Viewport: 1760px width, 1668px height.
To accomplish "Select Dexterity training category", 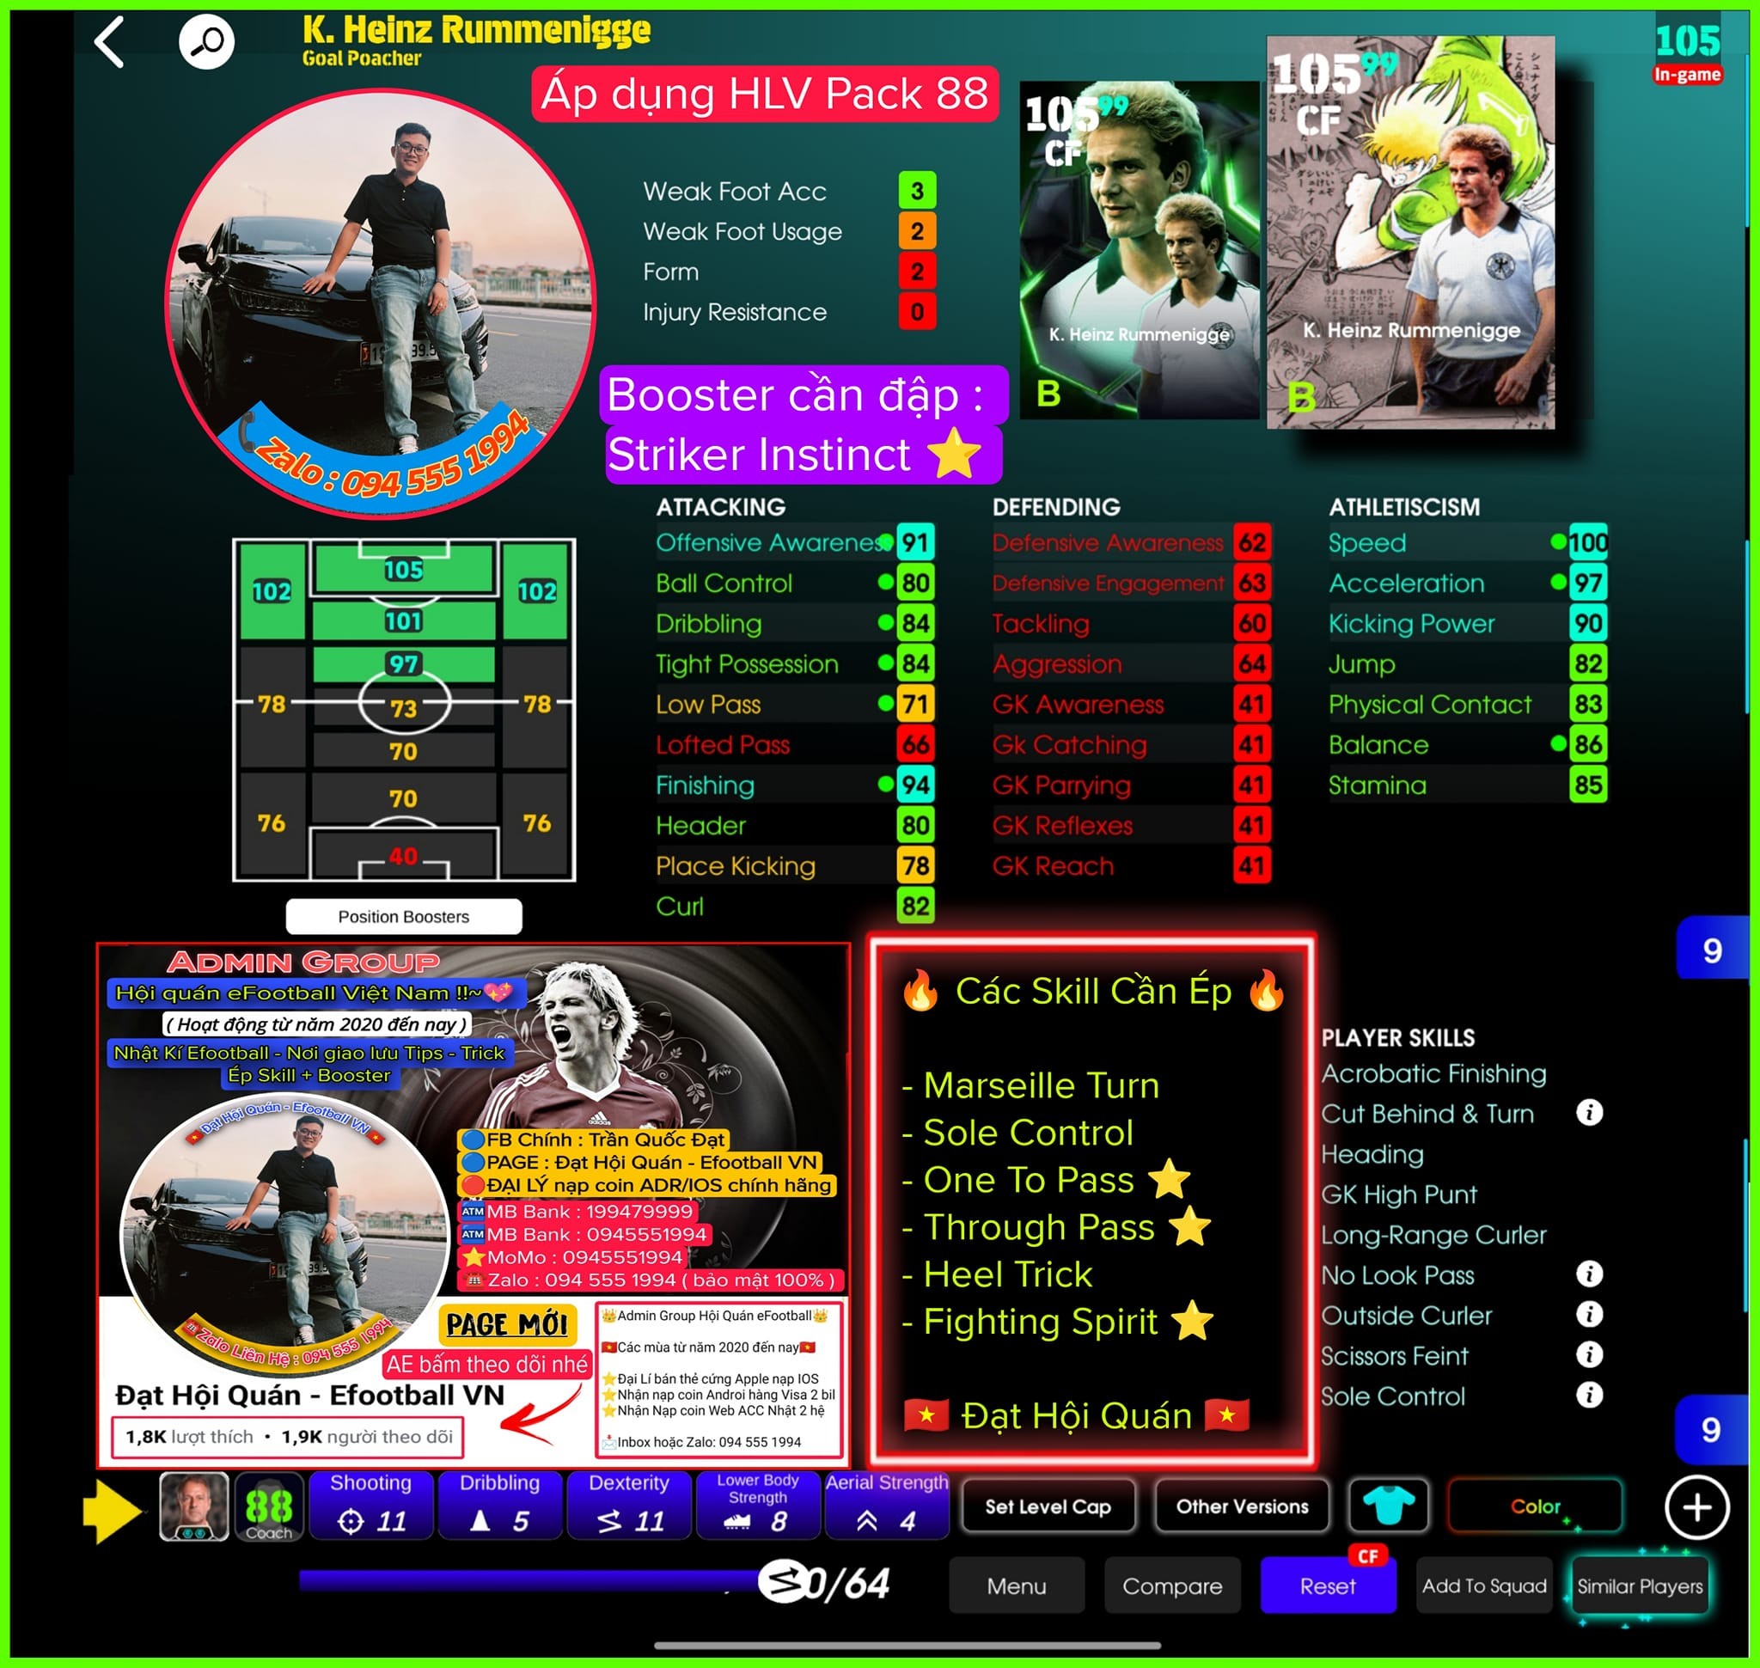I will (x=629, y=1506).
